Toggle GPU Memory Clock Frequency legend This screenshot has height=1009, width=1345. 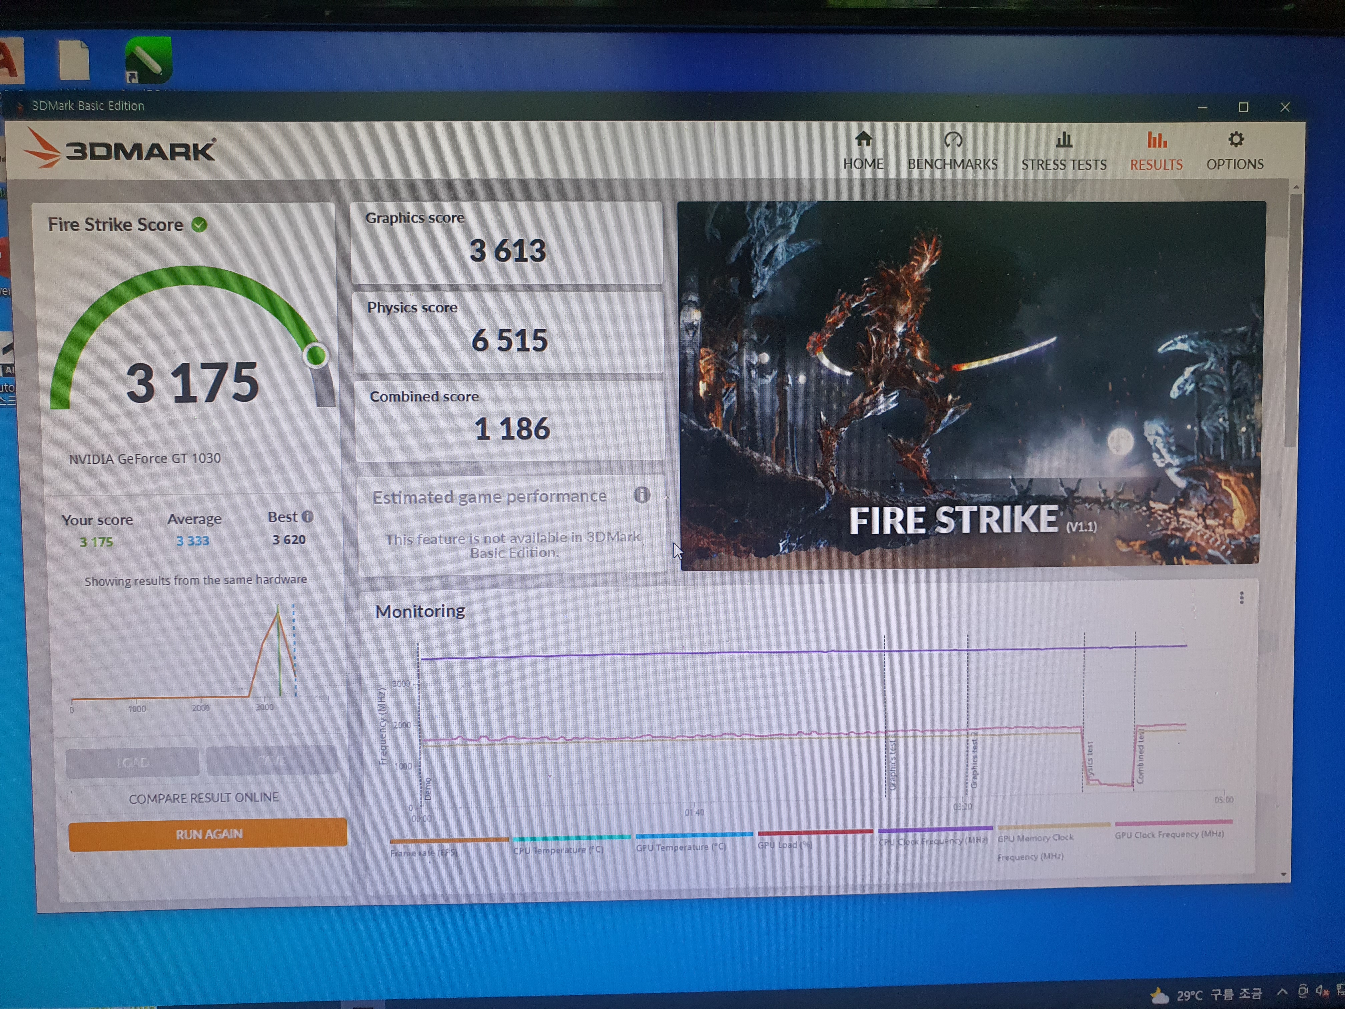(x=1053, y=842)
